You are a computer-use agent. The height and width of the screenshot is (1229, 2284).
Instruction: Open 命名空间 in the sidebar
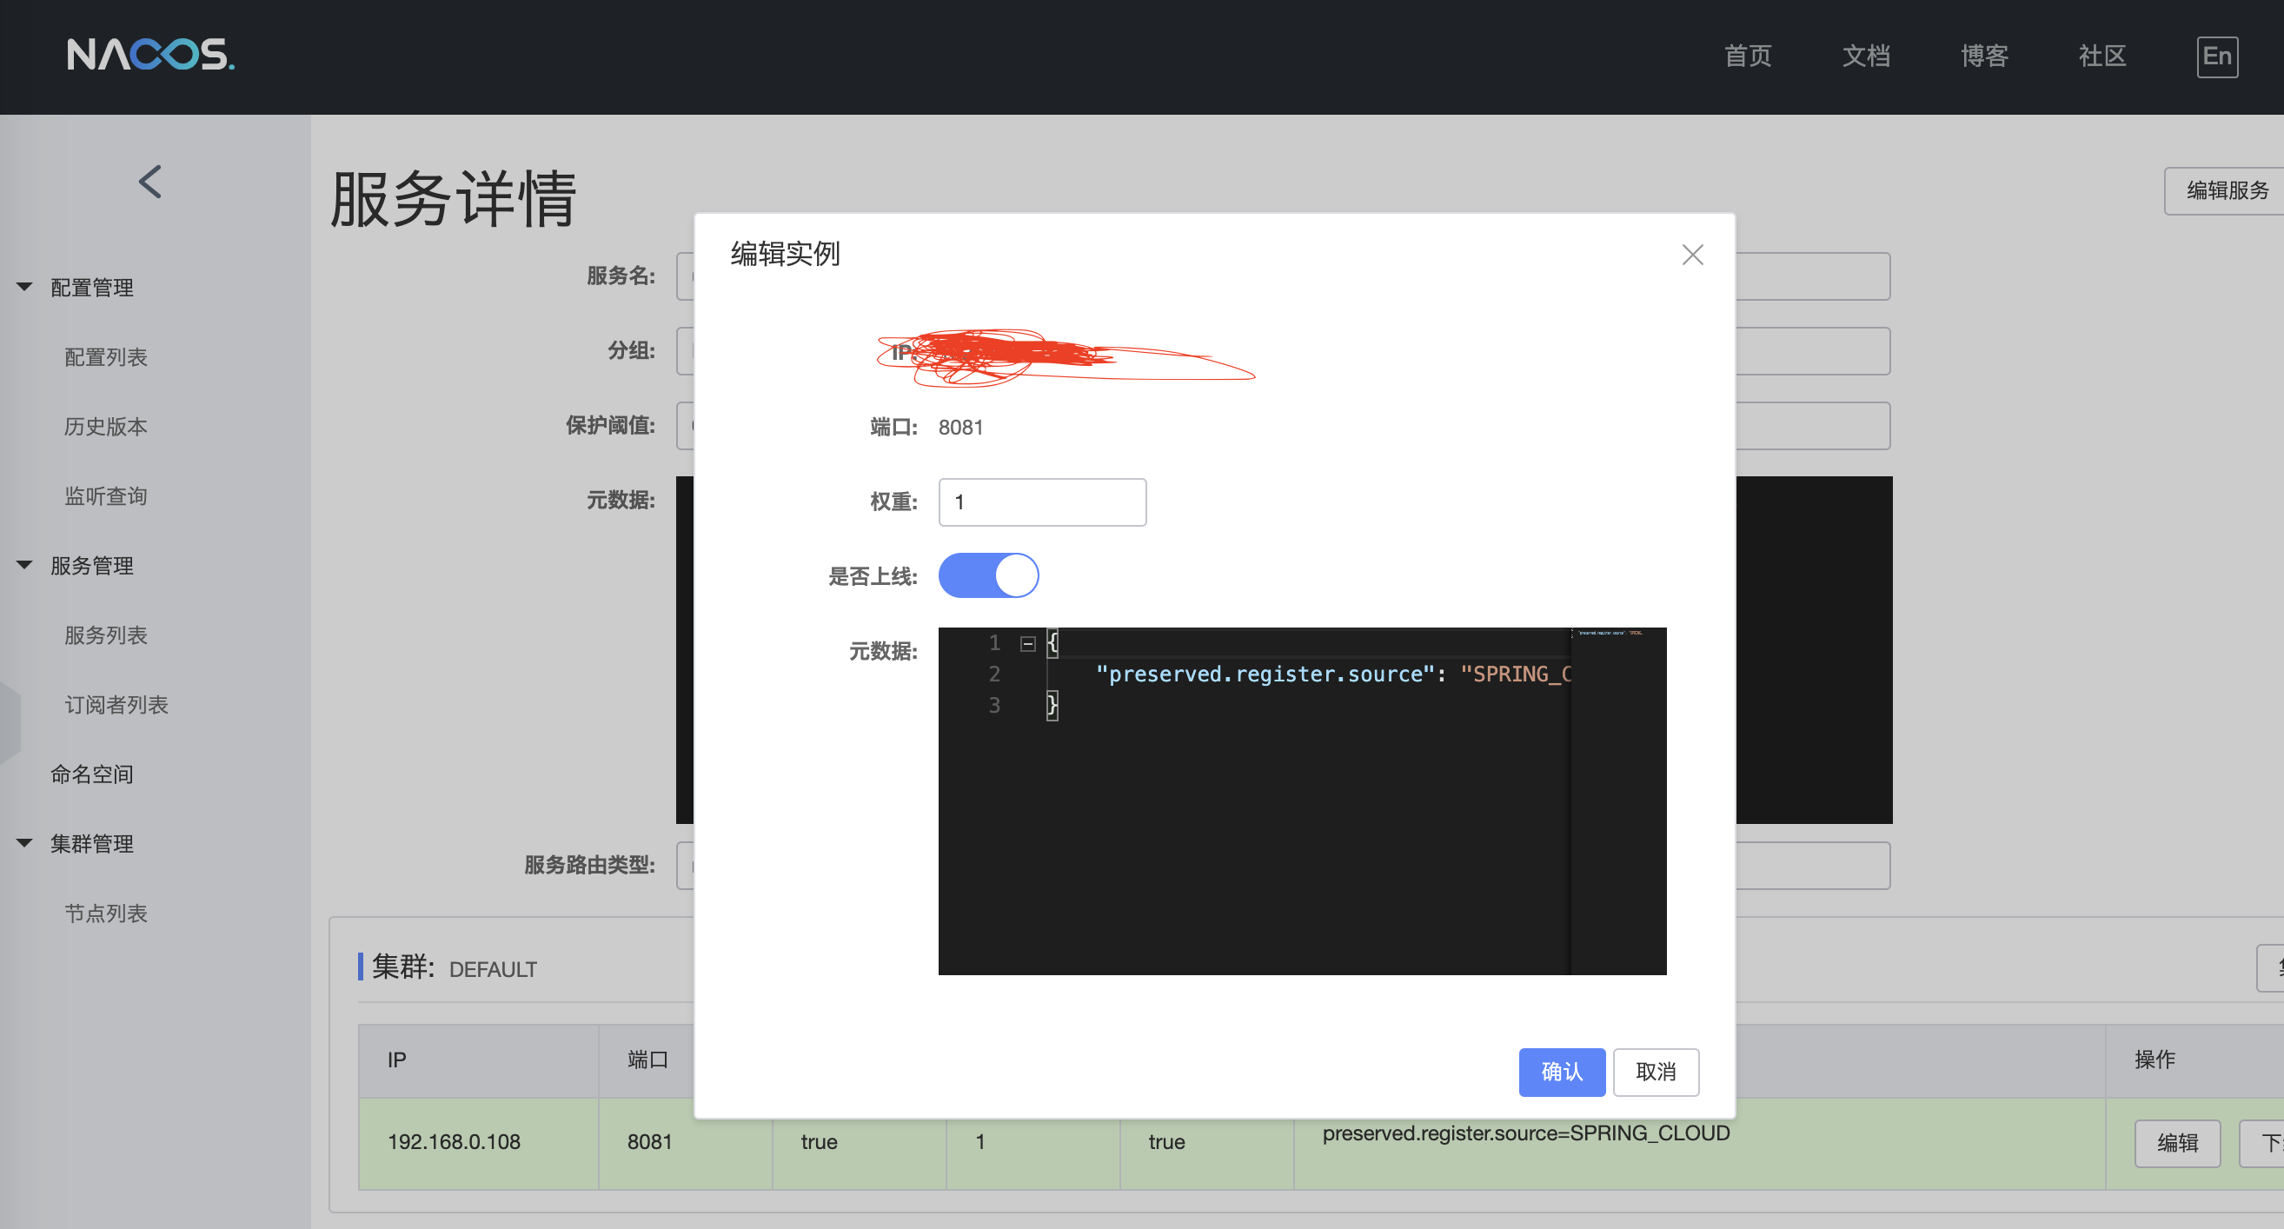point(91,774)
